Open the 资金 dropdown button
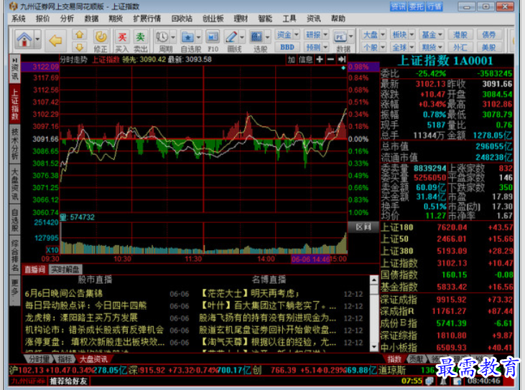Screen dimensions: 525x390 pos(287,34)
